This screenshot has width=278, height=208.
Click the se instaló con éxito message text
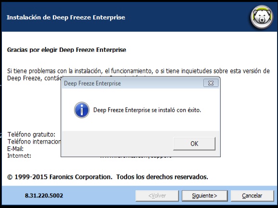click(x=176, y=110)
